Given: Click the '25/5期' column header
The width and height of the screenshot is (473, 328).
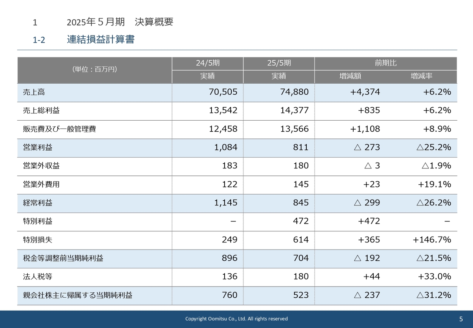Looking at the screenshot, I should pos(279,63).
